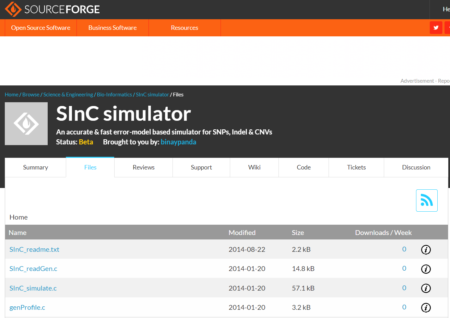Click the SInC simulator project icon
Image resolution: width=450 pixels, height=318 pixels.
(26, 123)
